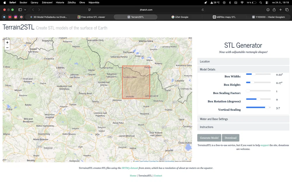The image size is (292, 182).
Task: Open the pinned red circle tab
Action: (x=21, y=17)
